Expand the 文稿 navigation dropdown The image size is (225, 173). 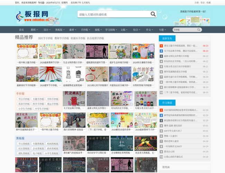coord(124,30)
